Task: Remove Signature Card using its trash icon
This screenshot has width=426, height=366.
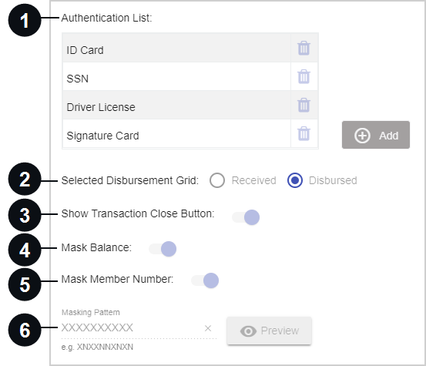Action: pos(304,133)
